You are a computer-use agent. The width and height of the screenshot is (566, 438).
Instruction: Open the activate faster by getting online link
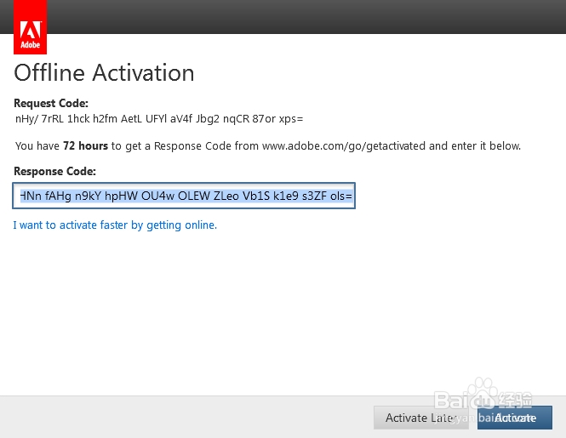tap(115, 225)
